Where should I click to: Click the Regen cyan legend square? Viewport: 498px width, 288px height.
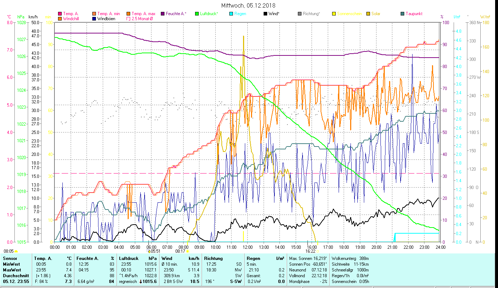click(x=231, y=14)
